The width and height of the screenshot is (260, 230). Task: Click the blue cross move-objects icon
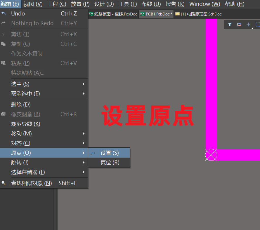click(248, 25)
